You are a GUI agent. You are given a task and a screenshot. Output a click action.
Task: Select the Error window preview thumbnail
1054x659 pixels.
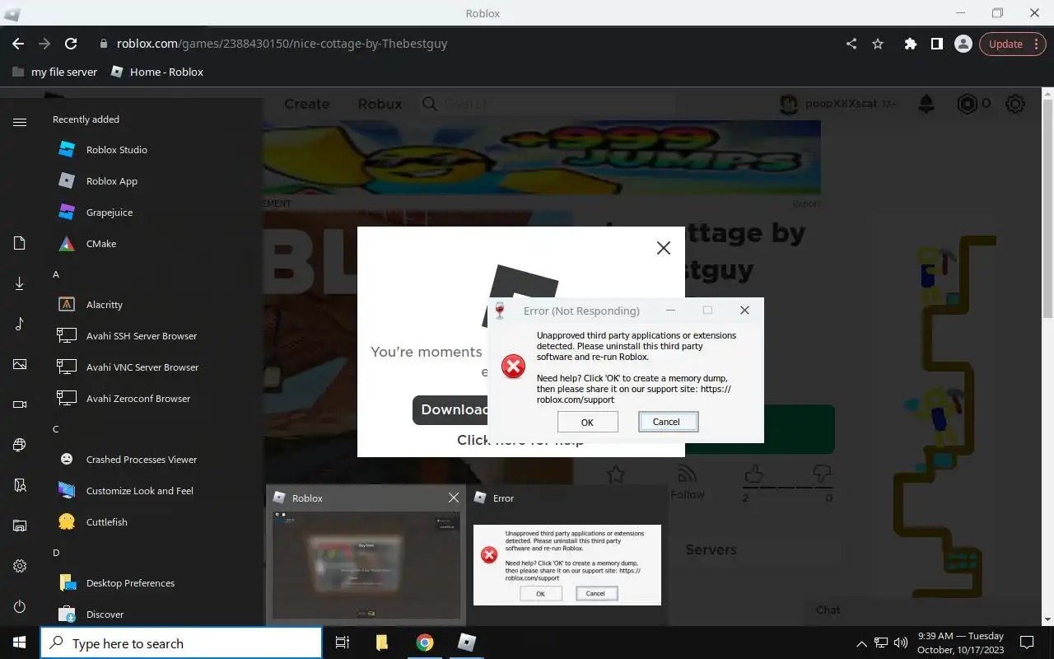(x=567, y=565)
